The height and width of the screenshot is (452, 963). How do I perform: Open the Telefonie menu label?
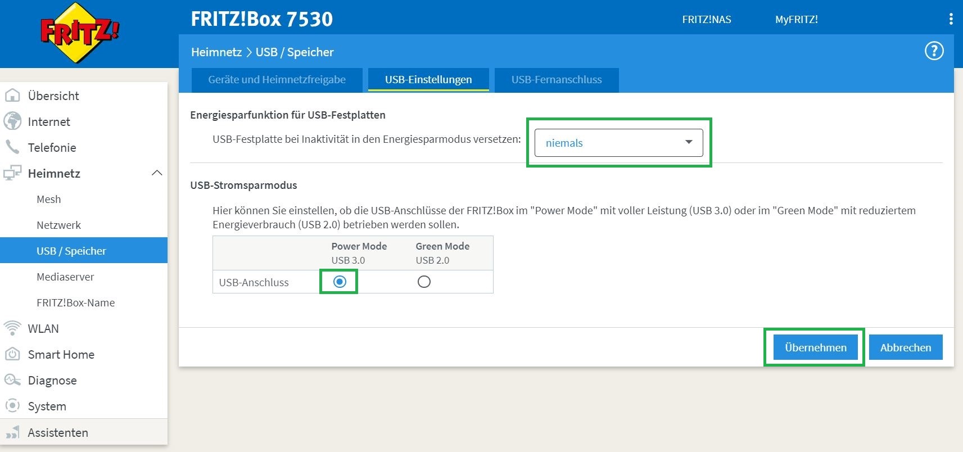tap(52, 147)
